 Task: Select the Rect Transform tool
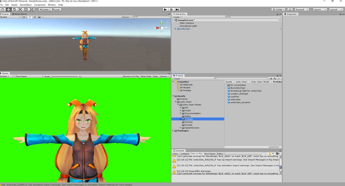pos(26,10)
